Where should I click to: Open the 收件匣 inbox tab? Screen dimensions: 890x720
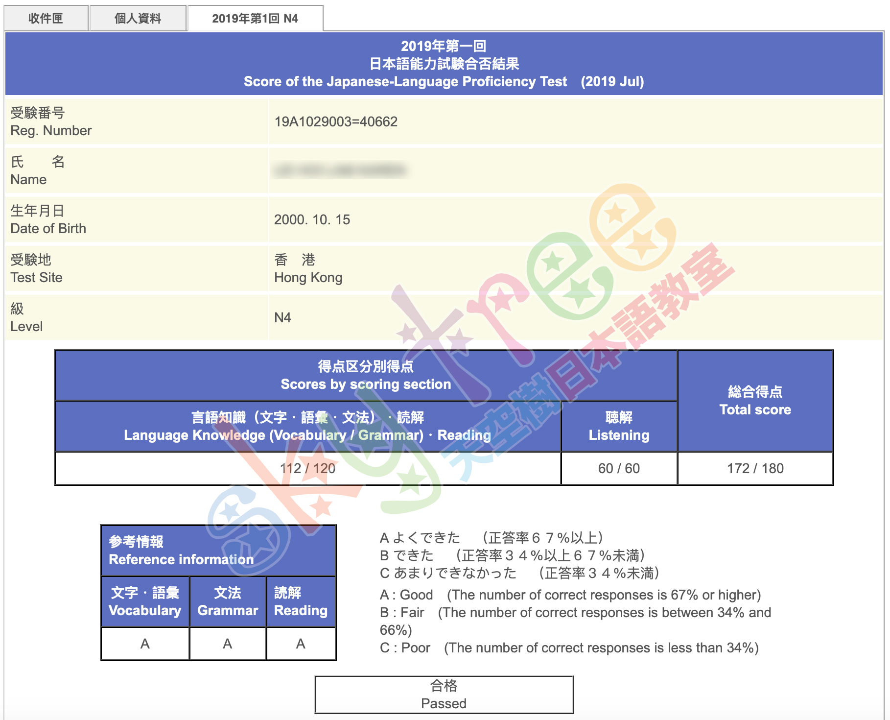[46, 19]
